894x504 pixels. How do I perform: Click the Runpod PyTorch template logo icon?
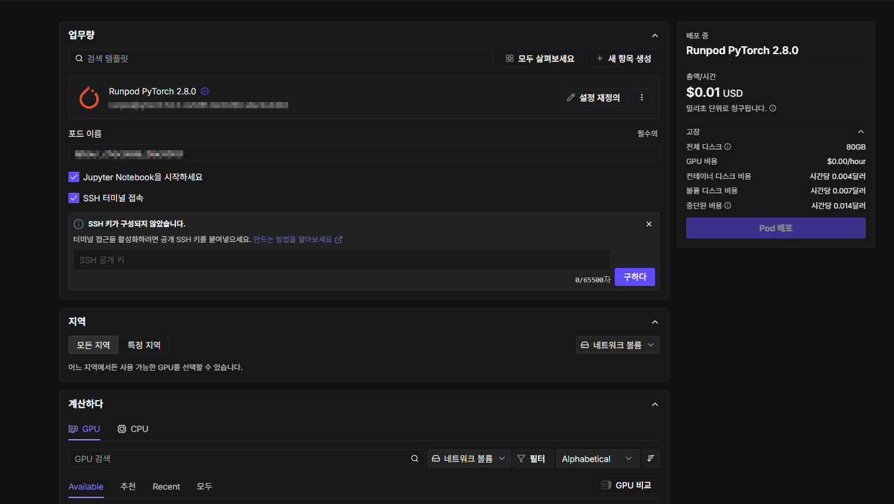[89, 97]
